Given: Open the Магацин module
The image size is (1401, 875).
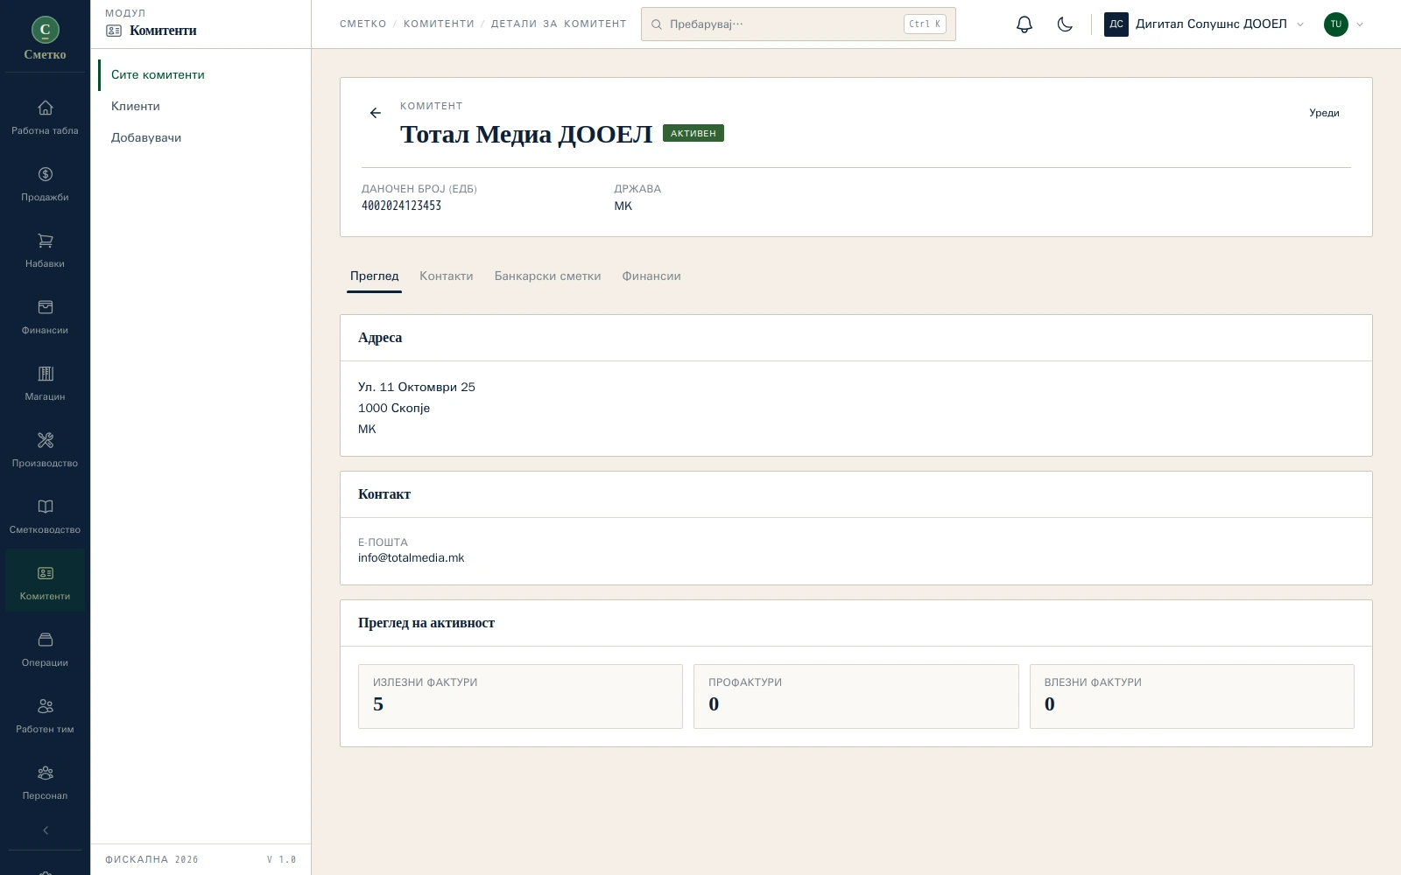Looking at the screenshot, I should (x=45, y=383).
